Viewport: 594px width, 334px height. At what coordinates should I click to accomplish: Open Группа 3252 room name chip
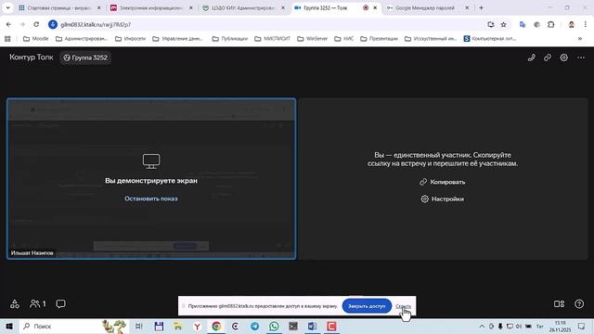click(85, 58)
